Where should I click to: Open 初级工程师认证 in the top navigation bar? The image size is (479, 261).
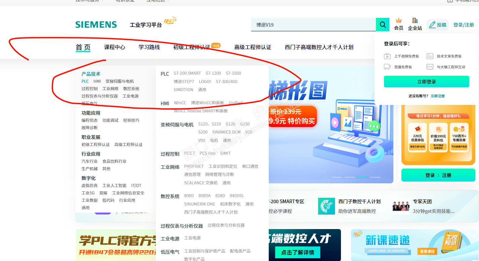tap(192, 47)
